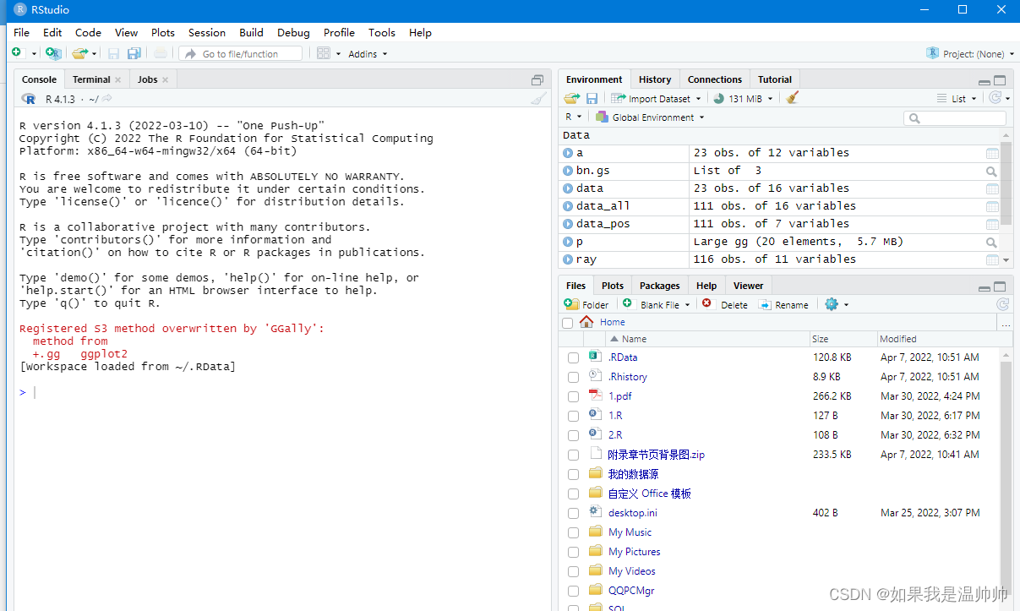Click the view current working directory arrow
The image size is (1020, 611).
[107, 99]
